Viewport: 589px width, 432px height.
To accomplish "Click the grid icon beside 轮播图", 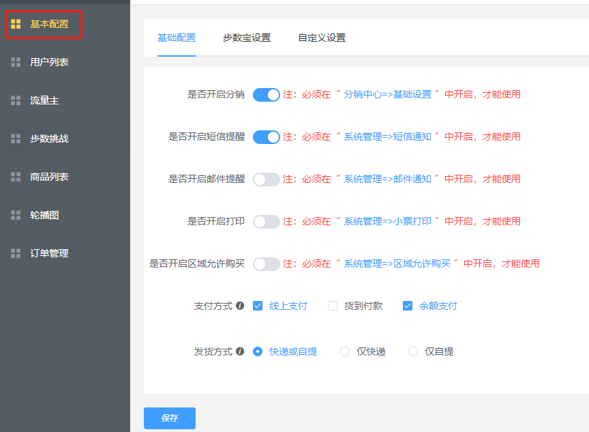I will point(16,215).
